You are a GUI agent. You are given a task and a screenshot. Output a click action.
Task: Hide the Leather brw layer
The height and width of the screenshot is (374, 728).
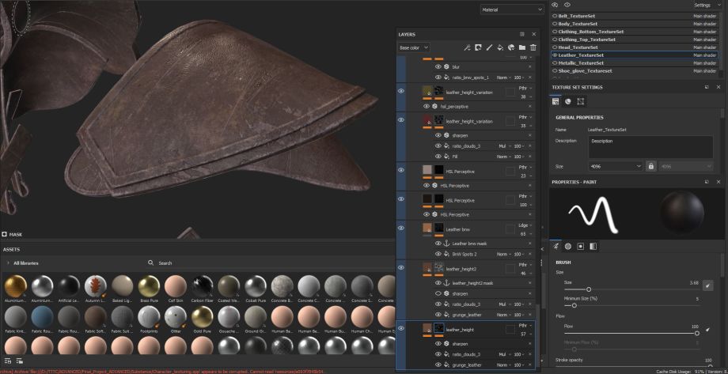click(x=401, y=229)
